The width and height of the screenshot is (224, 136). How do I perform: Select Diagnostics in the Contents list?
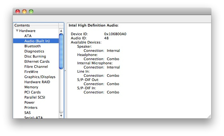point(34,51)
